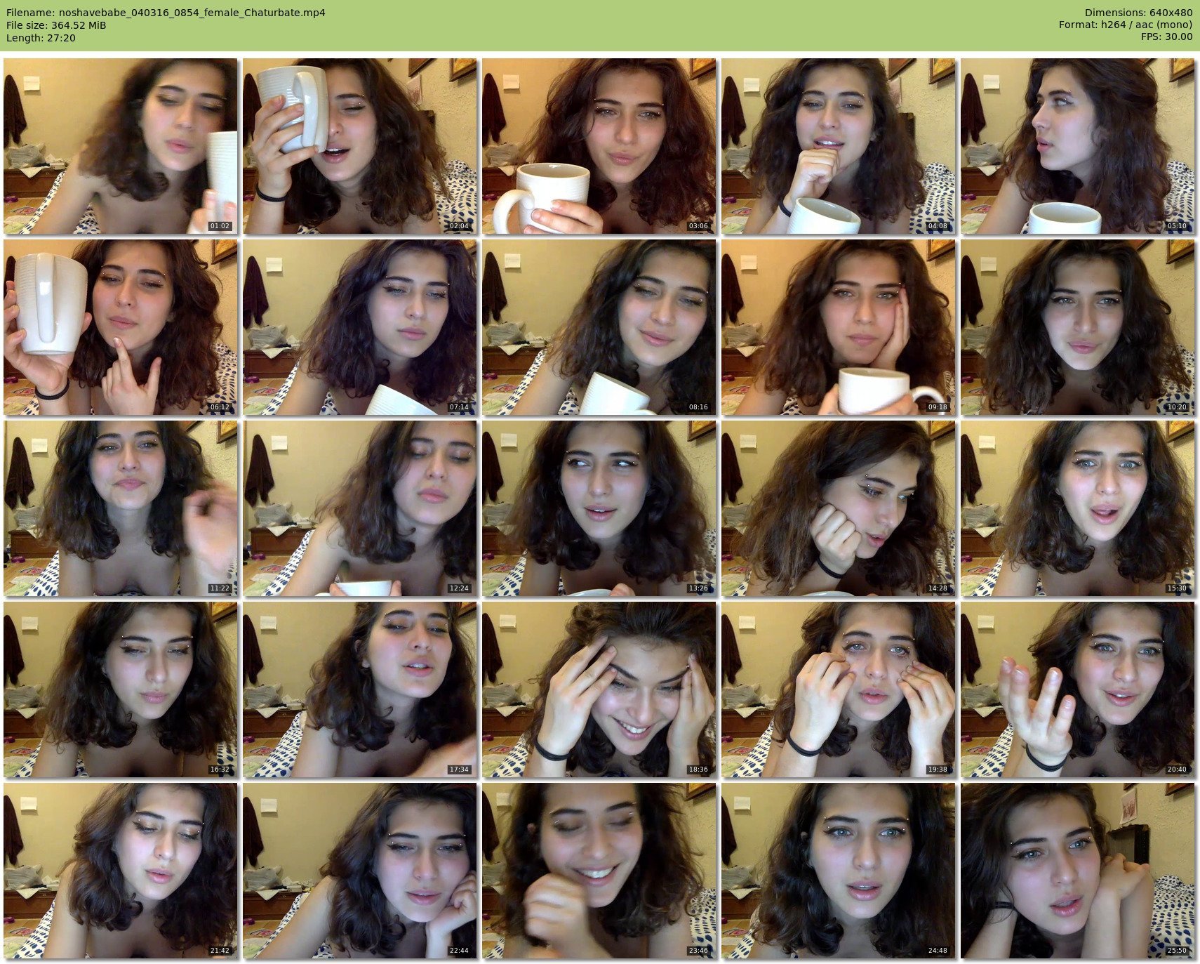Image resolution: width=1200 pixels, height=964 pixels.
Task: Select the frame timestamped 14:28
Action: (x=839, y=508)
